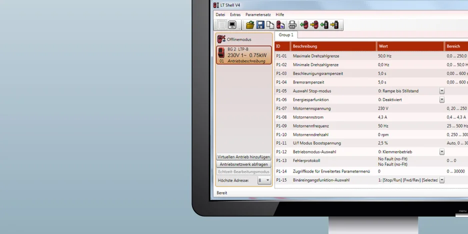468x234 pixels.
Task: Open the Hilfe menu
Action: [279, 14]
